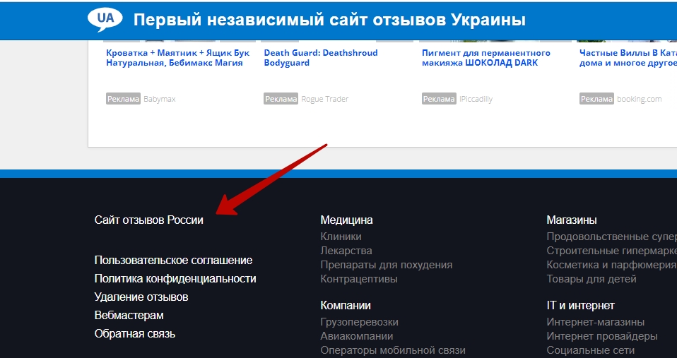Open Политика конфиденциальности page
Image resolution: width=677 pixels, height=358 pixels.
175,279
